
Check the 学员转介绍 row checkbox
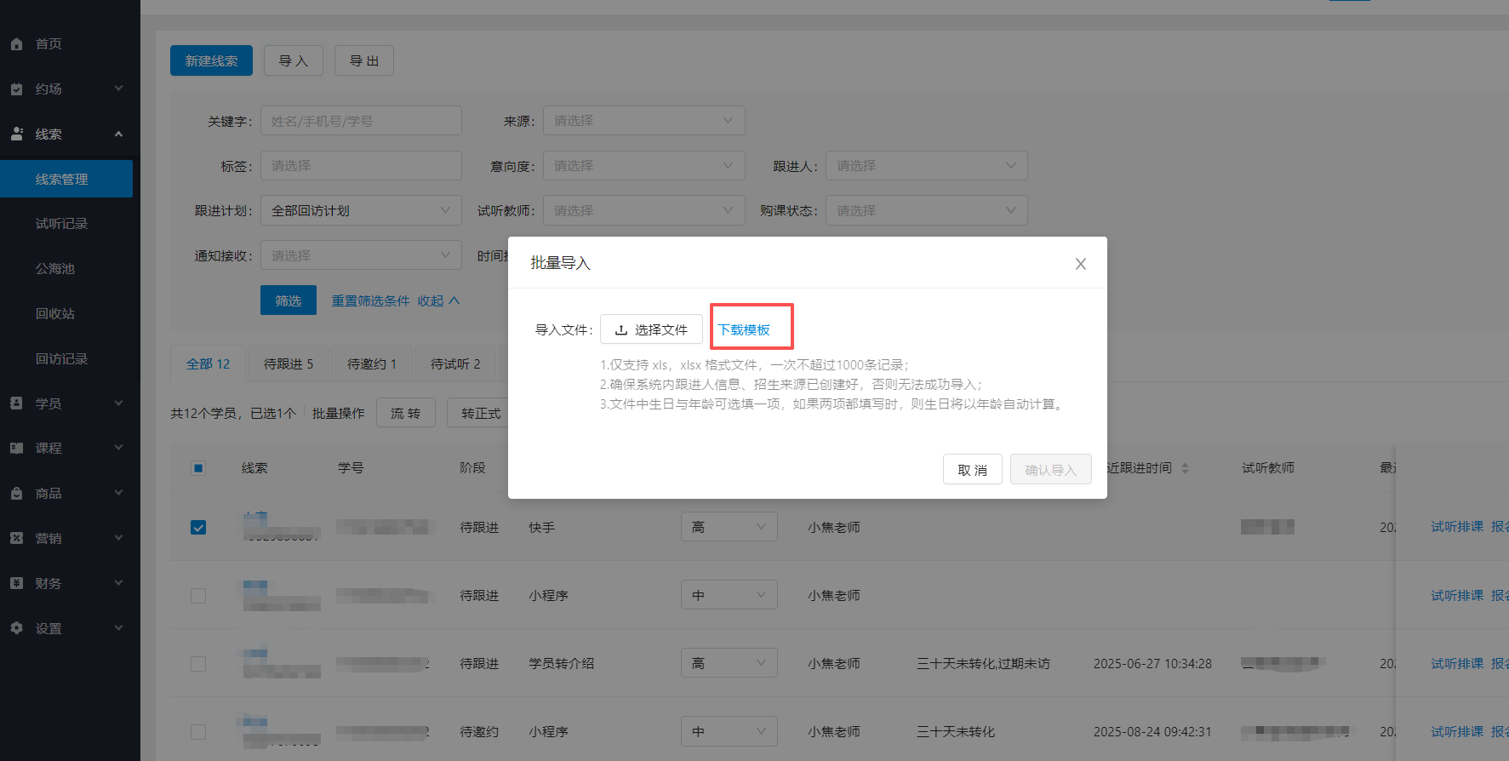[198, 664]
